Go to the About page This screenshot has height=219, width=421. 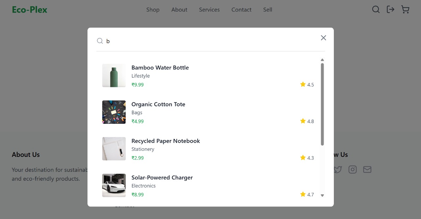click(179, 10)
